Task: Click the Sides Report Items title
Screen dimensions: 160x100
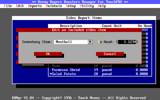Action: point(84,18)
